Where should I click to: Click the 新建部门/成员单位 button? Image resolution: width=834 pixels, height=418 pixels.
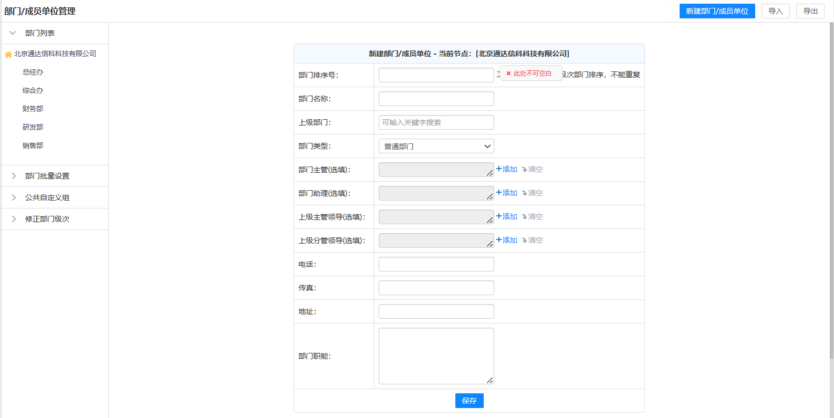coord(717,11)
